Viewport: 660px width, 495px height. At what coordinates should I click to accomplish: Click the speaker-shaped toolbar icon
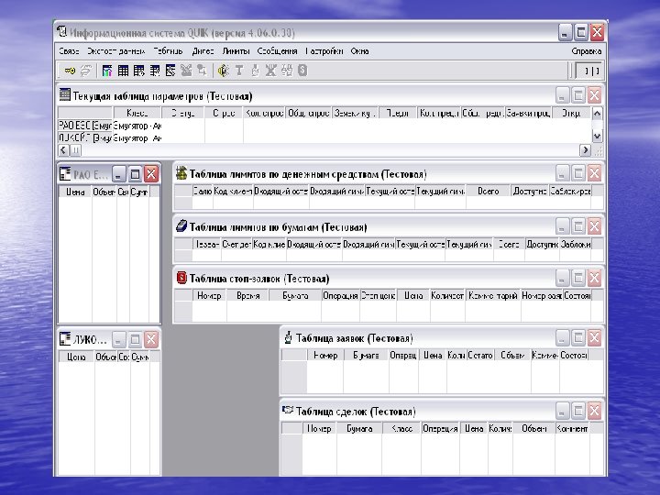coord(223,71)
